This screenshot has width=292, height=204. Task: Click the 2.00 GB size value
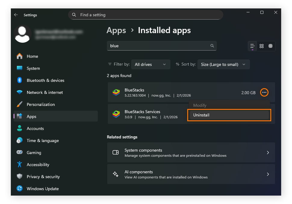pyautogui.click(x=248, y=93)
